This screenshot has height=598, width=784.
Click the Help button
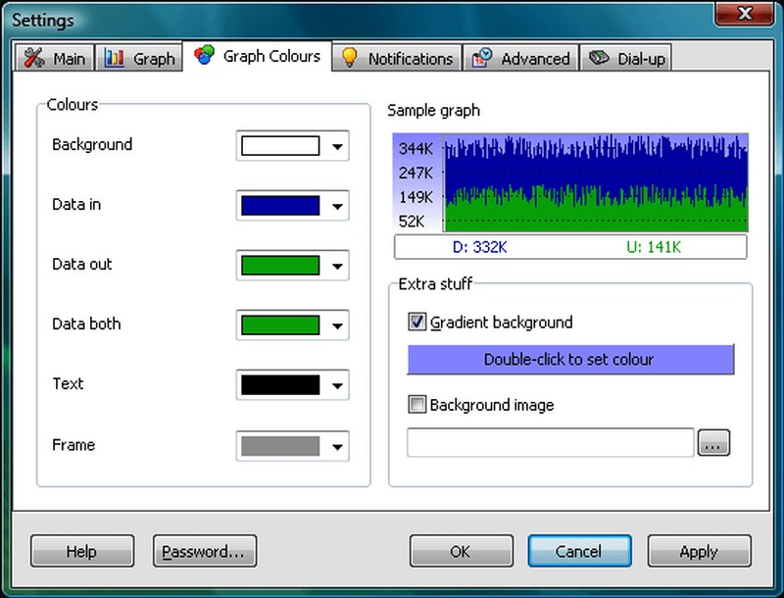[x=81, y=551]
